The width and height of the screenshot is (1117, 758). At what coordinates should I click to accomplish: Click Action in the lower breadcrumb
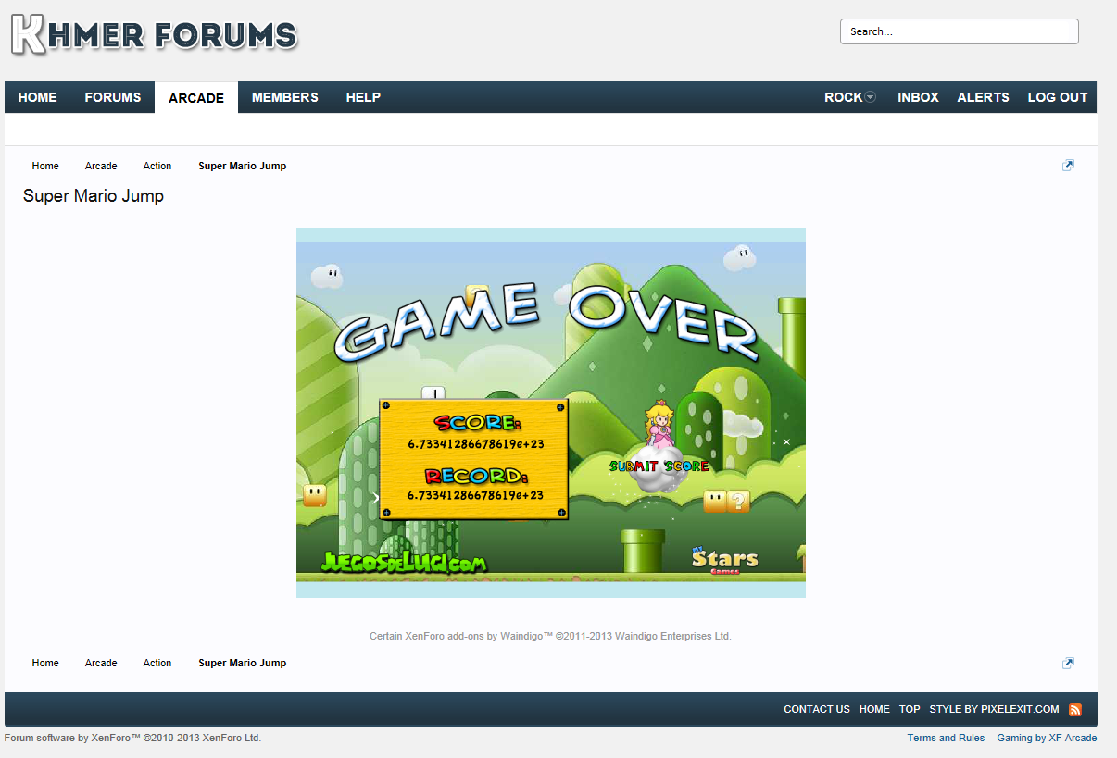[157, 663]
